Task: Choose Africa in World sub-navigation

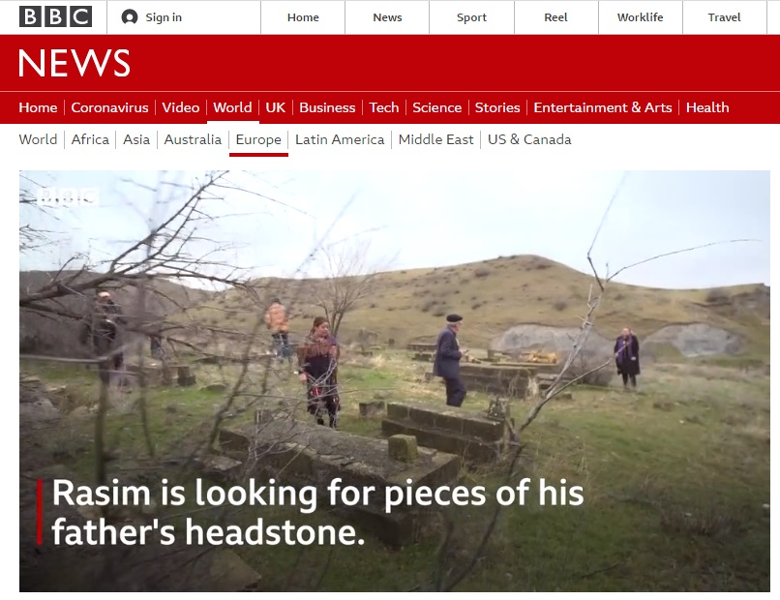Action: pyautogui.click(x=90, y=139)
